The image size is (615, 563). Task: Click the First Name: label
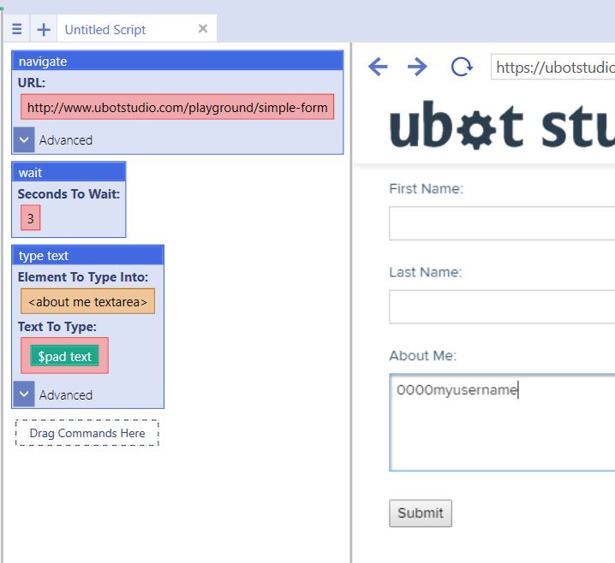pos(426,188)
